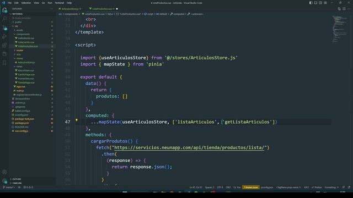Image resolution: width=353 pixels, height=198 pixels.
Task: Click the lightbulb code action on line 47
Action: click(x=77, y=120)
